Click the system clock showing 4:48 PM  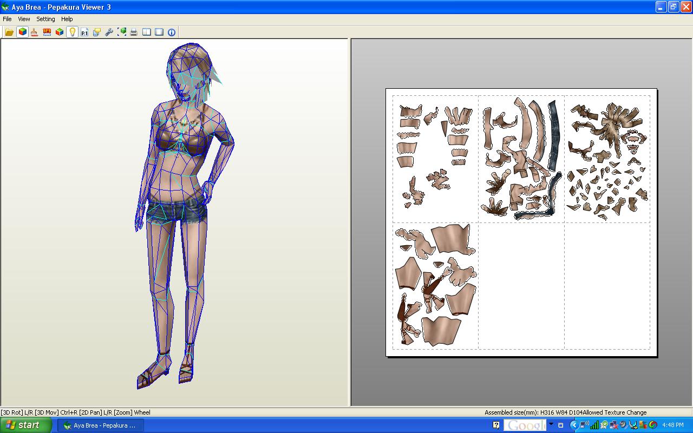click(673, 425)
